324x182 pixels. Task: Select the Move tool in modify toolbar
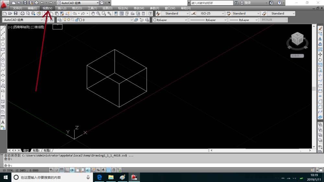(x=320, y=54)
